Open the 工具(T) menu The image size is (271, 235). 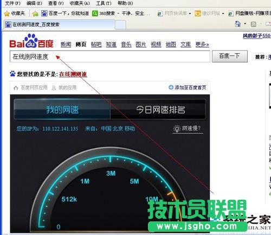pos(104,3)
